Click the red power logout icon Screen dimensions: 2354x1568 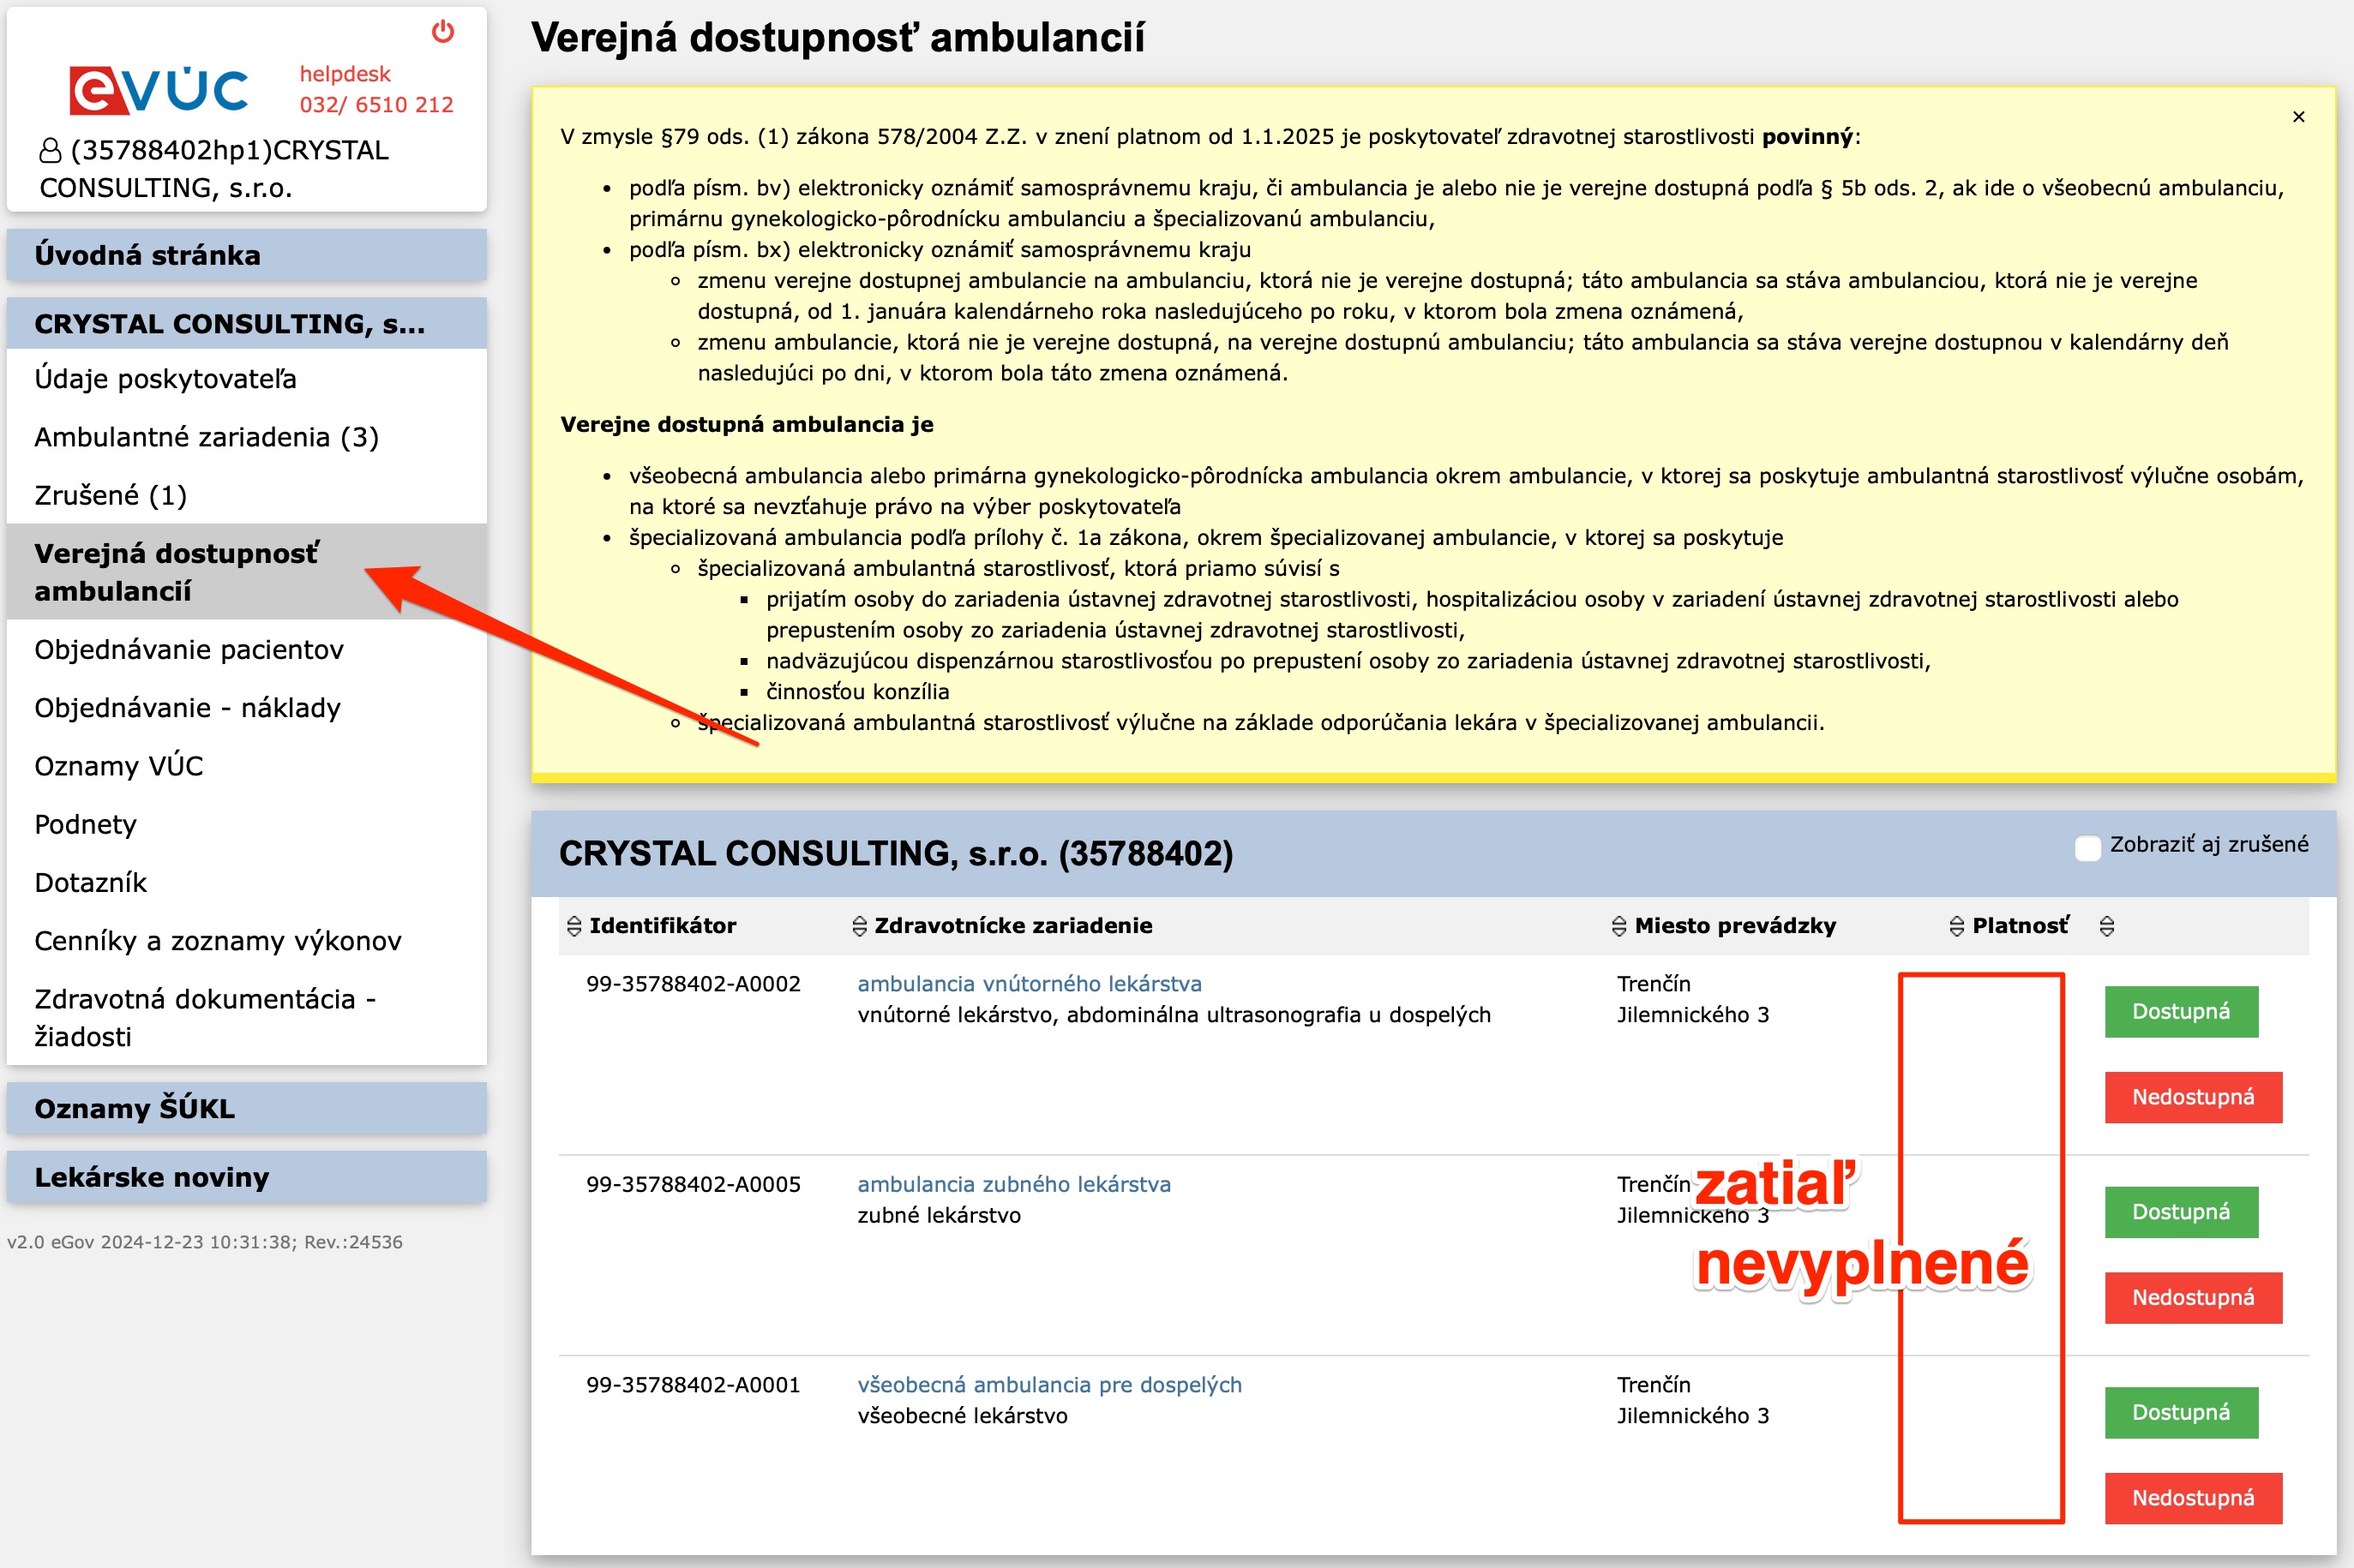click(x=442, y=32)
